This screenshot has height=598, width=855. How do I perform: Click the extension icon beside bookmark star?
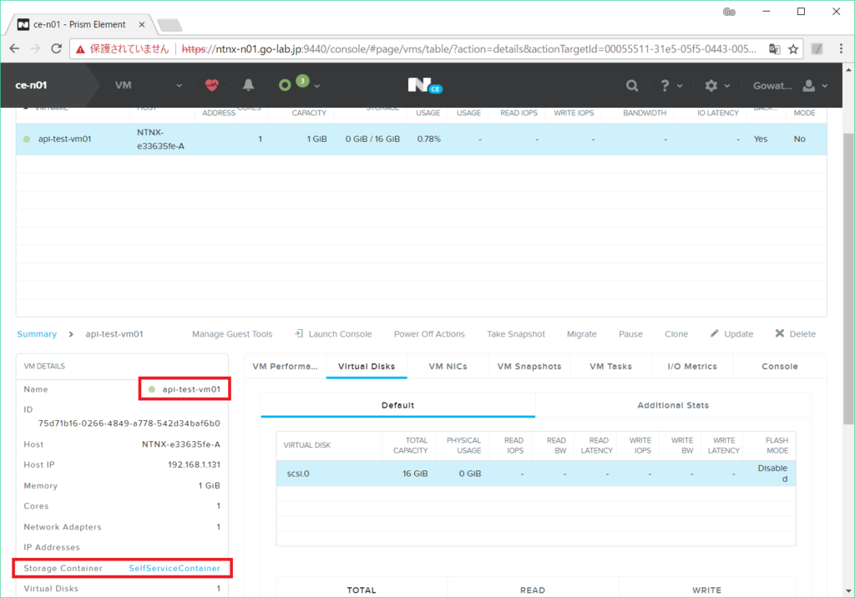[x=817, y=48]
